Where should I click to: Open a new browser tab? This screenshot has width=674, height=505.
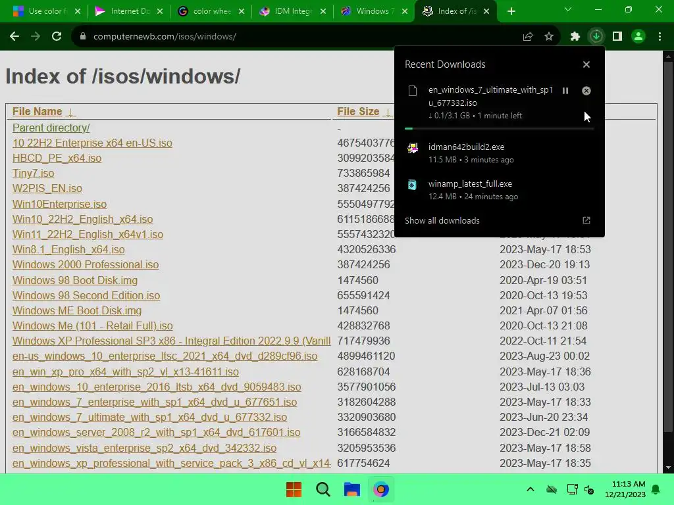pyautogui.click(x=511, y=11)
